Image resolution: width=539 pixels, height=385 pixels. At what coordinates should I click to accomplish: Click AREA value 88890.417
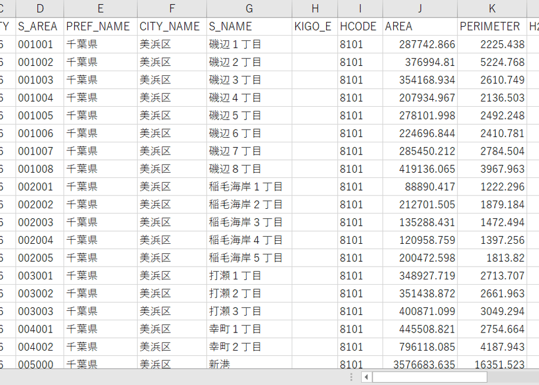pyautogui.click(x=420, y=187)
